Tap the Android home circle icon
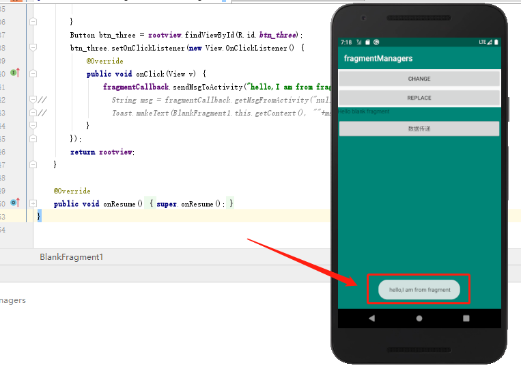Image resolution: width=521 pixels, height=372 pixels. (419, 319)
